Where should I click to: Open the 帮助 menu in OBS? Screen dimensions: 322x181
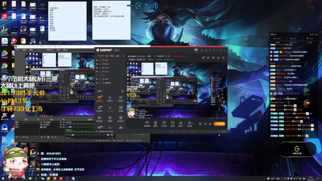66,50
